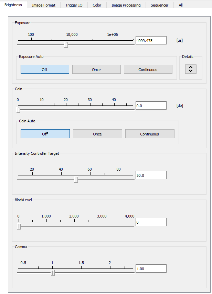Viewport: 212px width, 294px height.
Task: Click the Exposure slider handle
Action: [66, 45]
